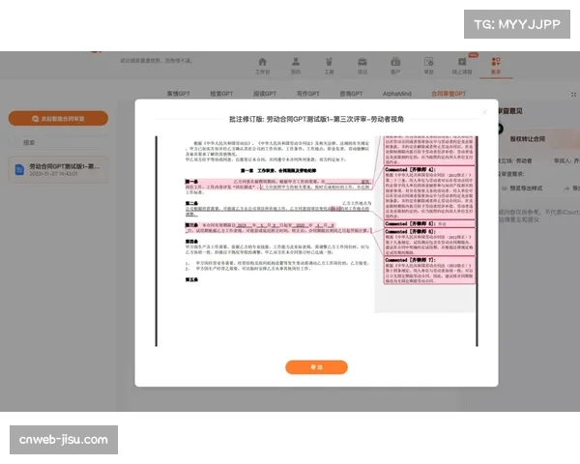Click the 预览导出样式 link
580x464 pixels.
click(x=526, y=188)
